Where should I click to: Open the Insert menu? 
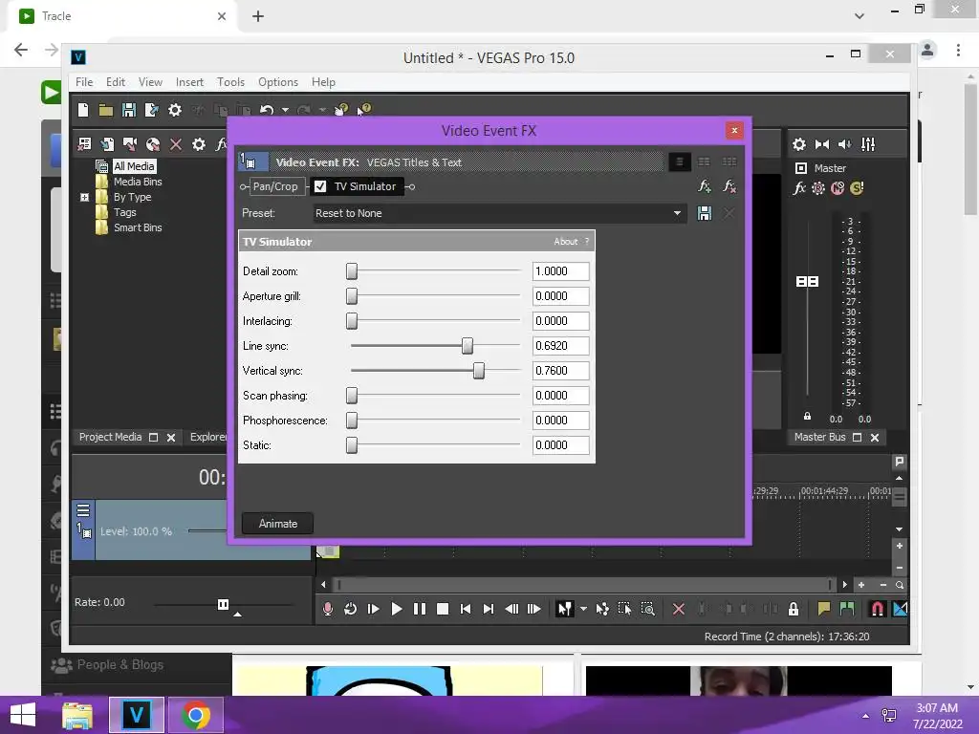189,82
